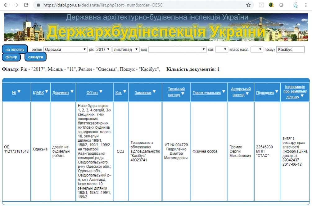The width and height of the screenshot is (312, 206).
Task: Go to main page via на головну
Action: [15, 49]
